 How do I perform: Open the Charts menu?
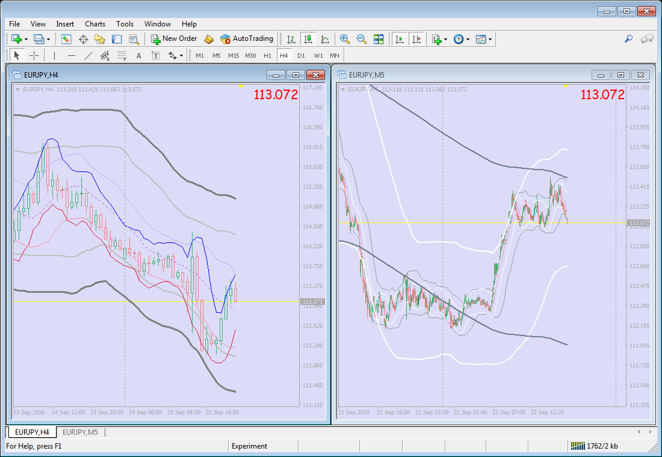point(95,24)
